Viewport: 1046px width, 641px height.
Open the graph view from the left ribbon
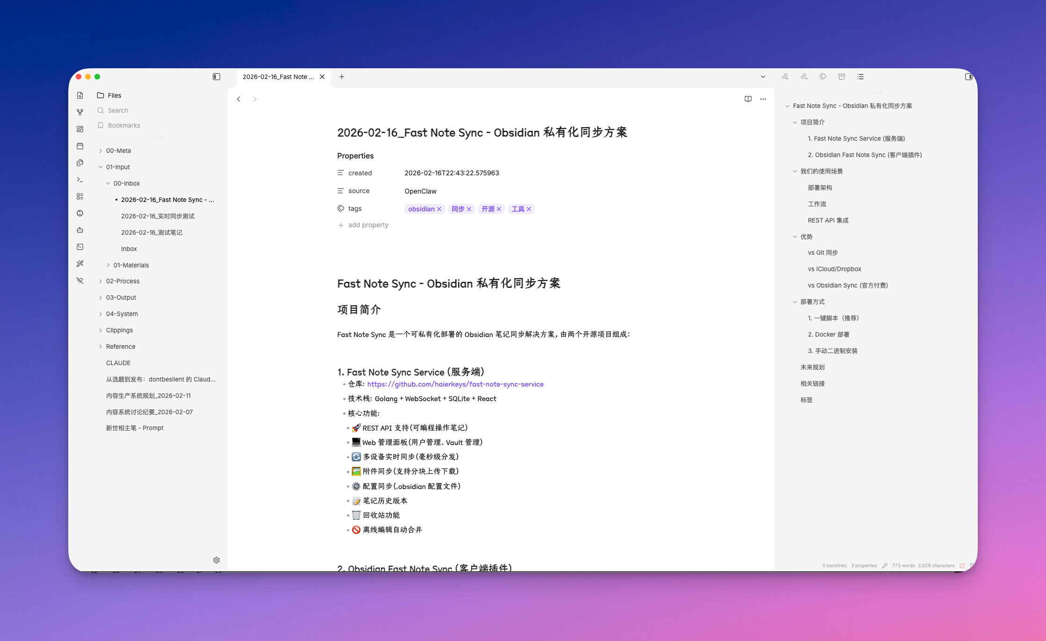point(80,112)
